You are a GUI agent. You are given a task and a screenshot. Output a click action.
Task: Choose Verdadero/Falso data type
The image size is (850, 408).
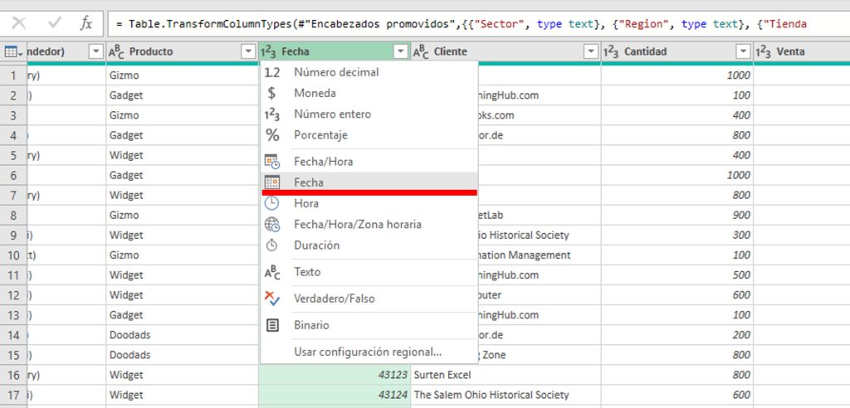[x=369, y=299]
